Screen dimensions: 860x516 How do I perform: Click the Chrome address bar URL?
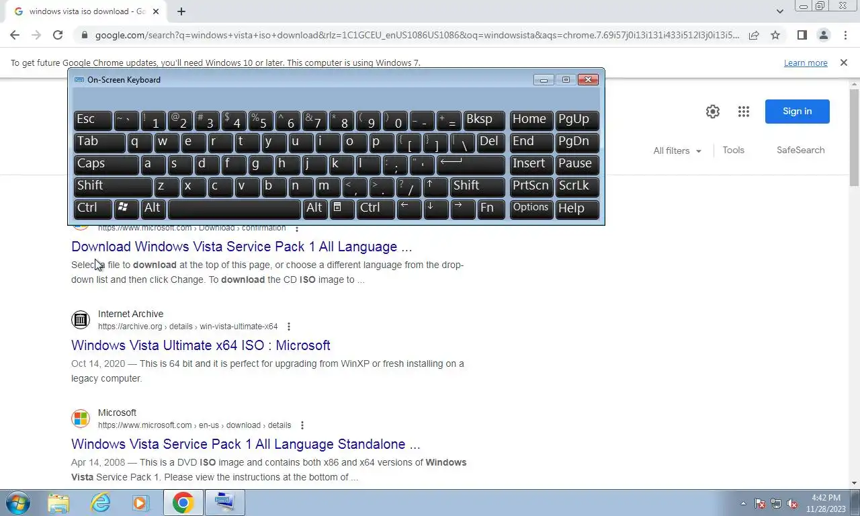(417, 35)
